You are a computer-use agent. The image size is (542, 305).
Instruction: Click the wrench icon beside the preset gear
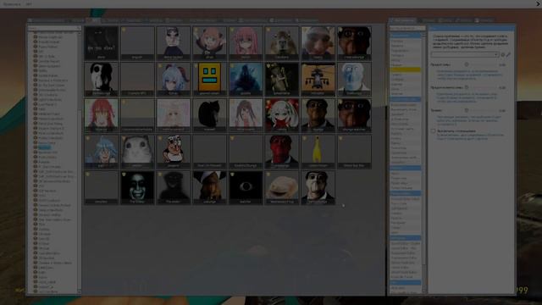click(x=508, y=54)
